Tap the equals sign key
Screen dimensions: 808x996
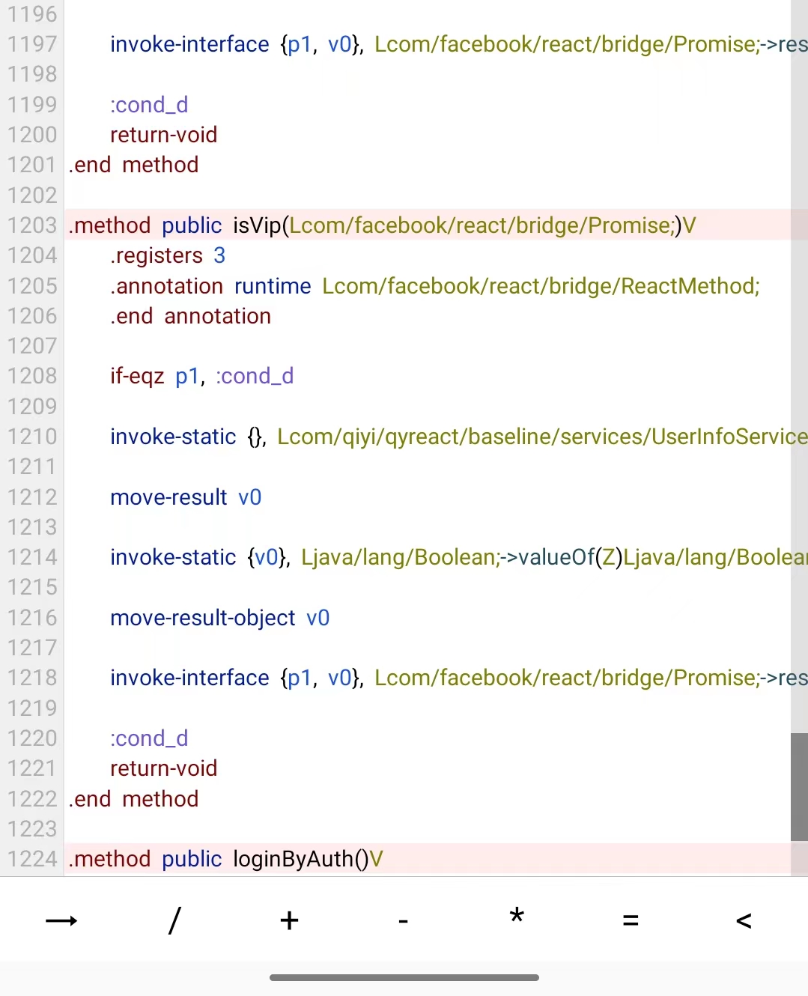pos(631,920)
